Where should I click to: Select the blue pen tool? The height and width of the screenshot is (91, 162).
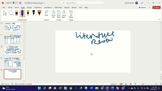pyautogui.click(x=22, y=13)
